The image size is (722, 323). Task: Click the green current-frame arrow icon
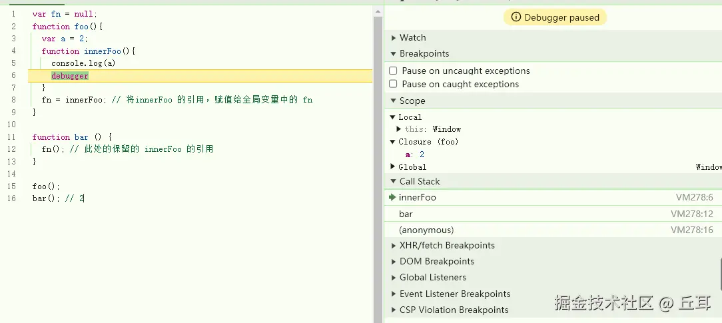pos(392,197)
